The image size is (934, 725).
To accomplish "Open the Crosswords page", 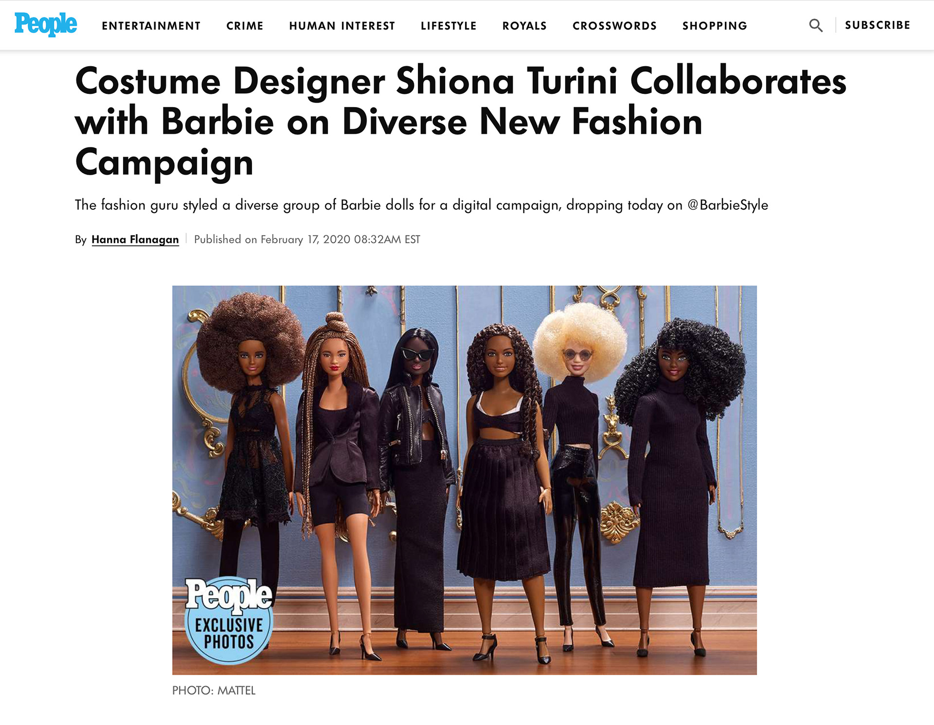I will 614,26.
